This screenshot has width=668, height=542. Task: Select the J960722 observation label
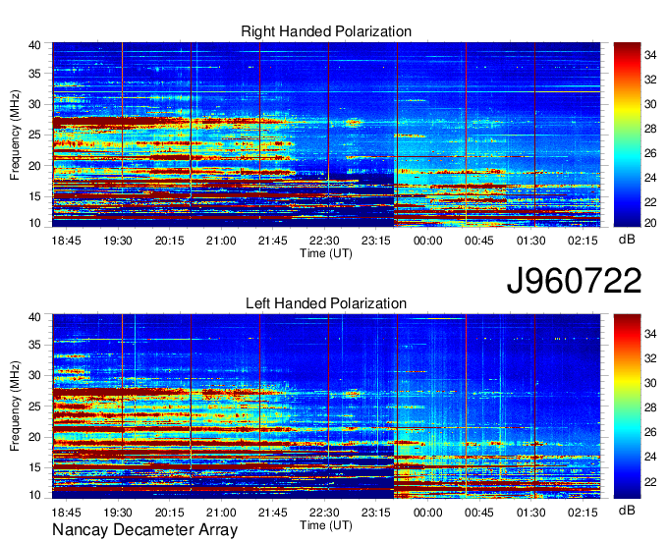tap(574, 281)
